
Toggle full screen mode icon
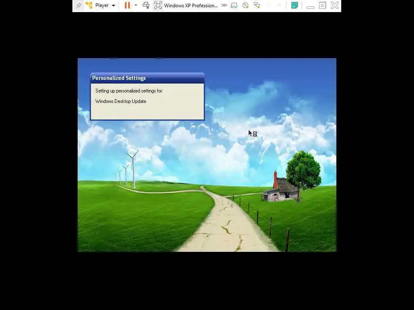158,5
